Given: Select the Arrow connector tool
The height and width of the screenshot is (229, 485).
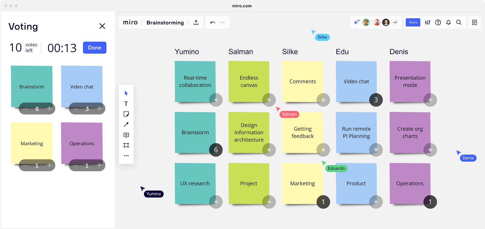Looking at the screenshot, I should (126, 124).
